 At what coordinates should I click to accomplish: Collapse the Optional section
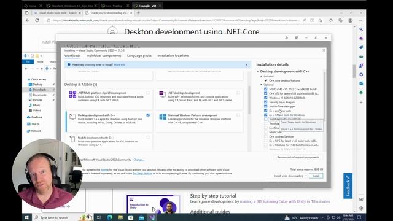tap(261, 85)
